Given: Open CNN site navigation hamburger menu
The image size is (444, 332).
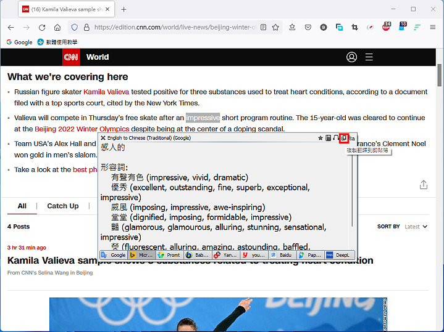Looking at the screenshot, I should click(x=369, y=57).
